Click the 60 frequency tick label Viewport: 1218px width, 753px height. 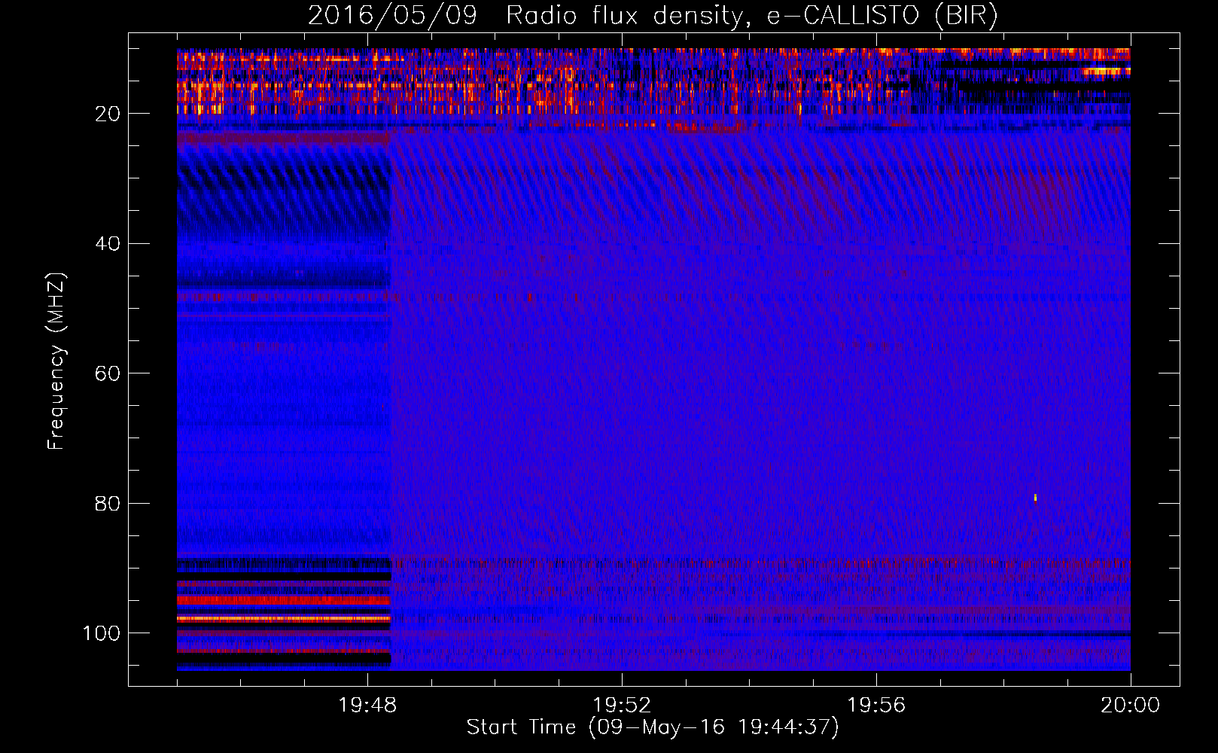coord(108,373)
